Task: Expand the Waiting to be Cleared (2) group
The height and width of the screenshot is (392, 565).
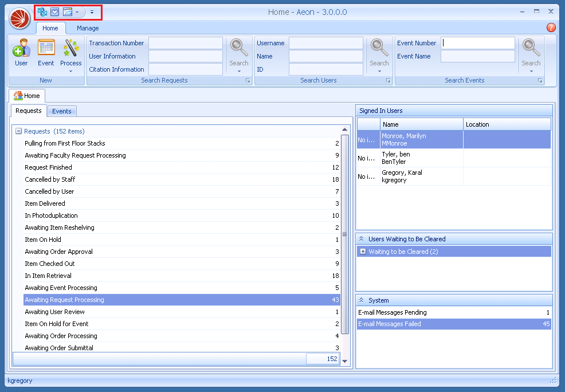Action: [x=363, y=252]
